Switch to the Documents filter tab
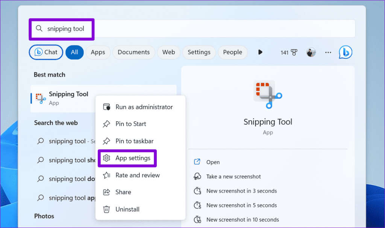This screenshot has width=385, height=228. click(x=133, y=52)
